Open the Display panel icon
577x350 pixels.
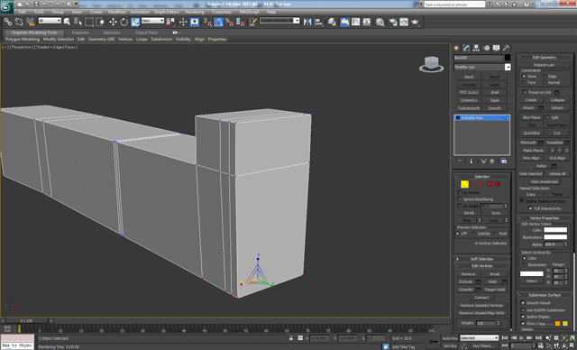pyautogui.click(x=497, y=48)
